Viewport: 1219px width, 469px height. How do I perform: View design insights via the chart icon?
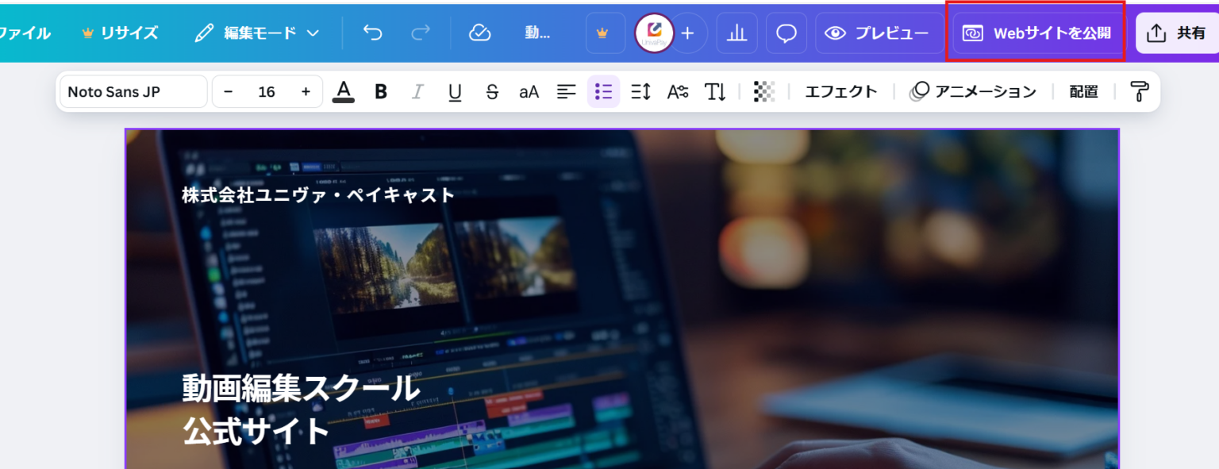point(736,33)
